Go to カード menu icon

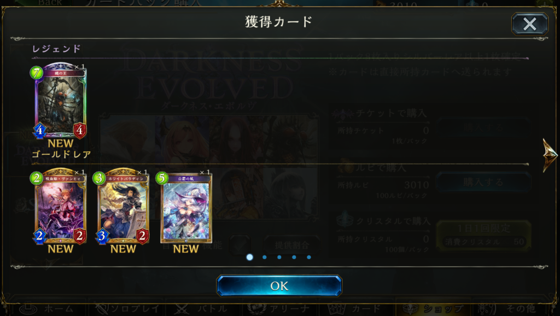355,308
